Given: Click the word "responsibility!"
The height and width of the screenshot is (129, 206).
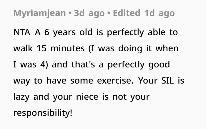Looking at the screenshot, I should (x=42, y=112).
